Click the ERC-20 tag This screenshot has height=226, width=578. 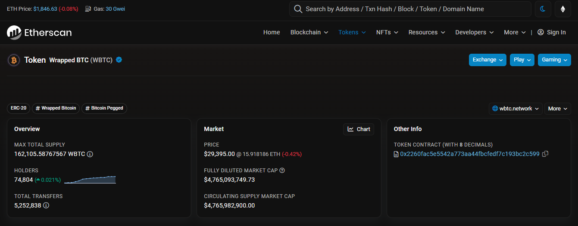pos(19,108)
